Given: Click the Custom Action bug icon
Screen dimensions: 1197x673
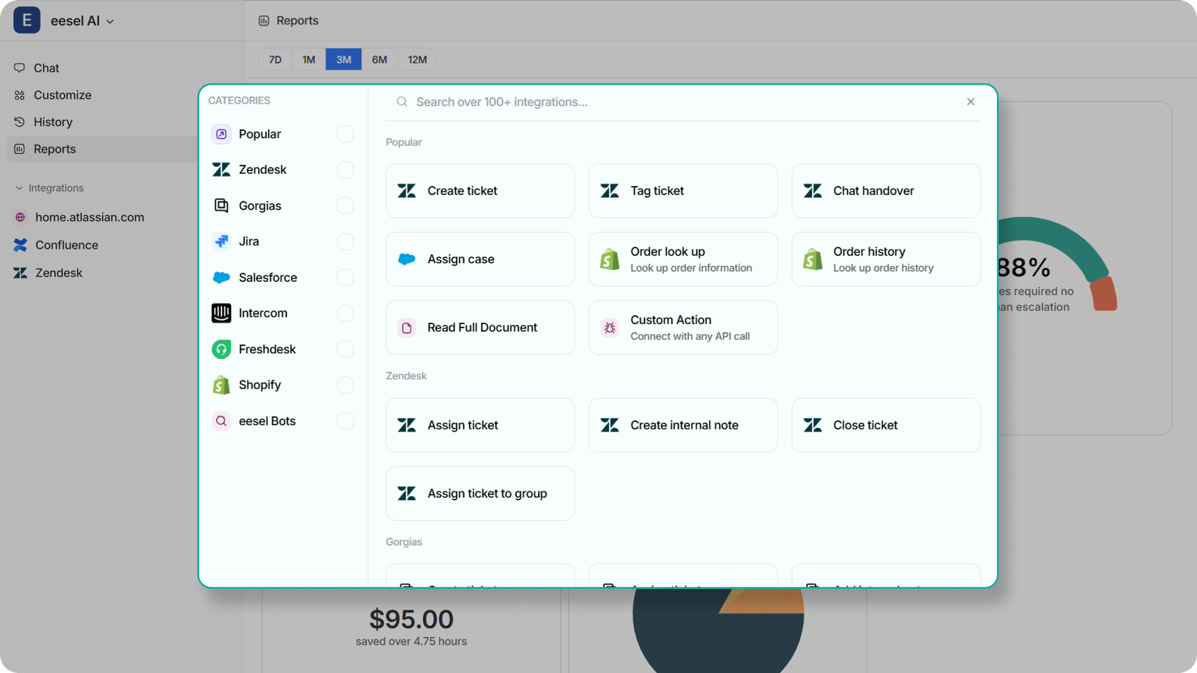Looking at the screenshot, I should (x=609, y=328).
